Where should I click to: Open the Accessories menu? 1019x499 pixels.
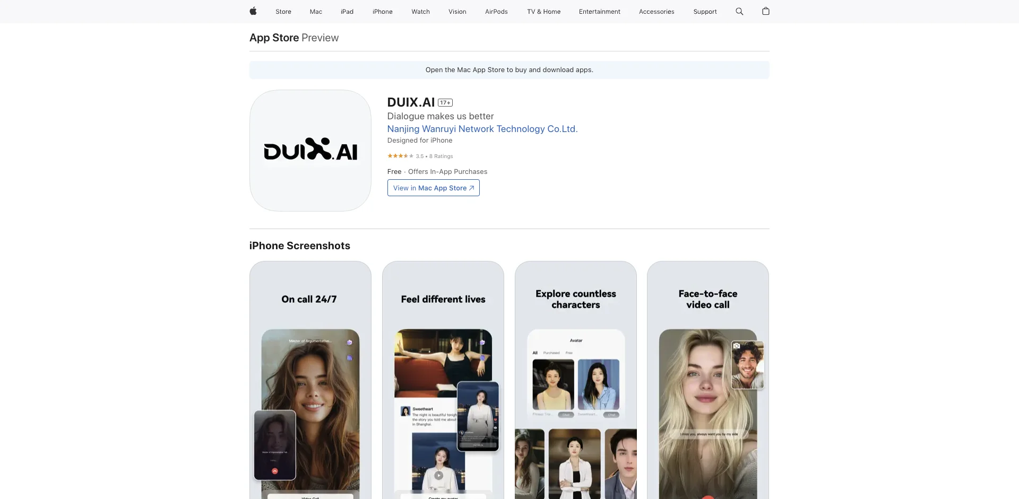coord(657,12)
